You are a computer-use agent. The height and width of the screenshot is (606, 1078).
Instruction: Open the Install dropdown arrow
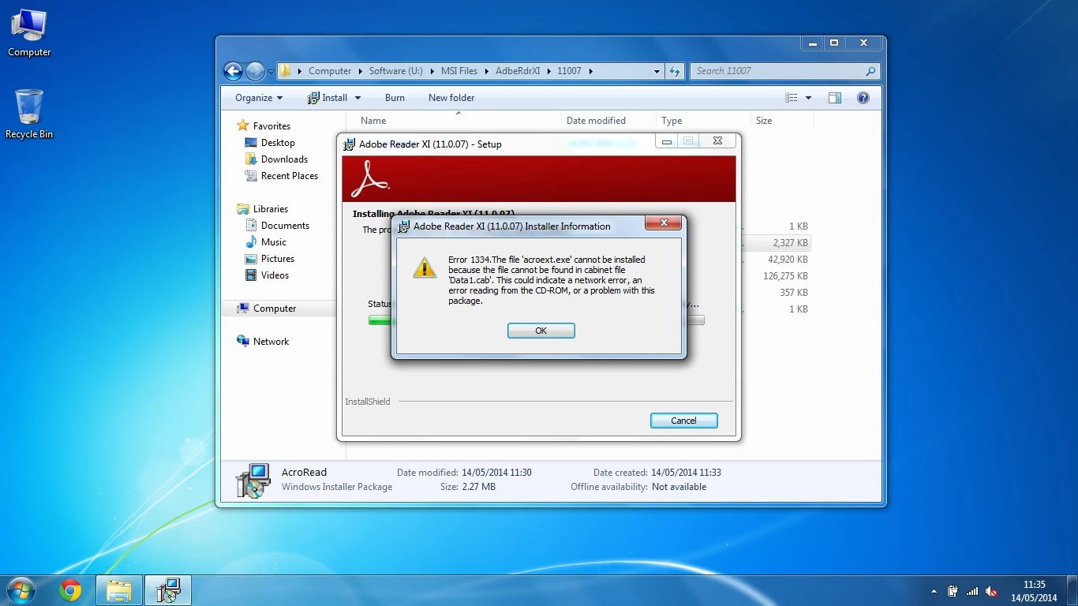pos(357,98)
